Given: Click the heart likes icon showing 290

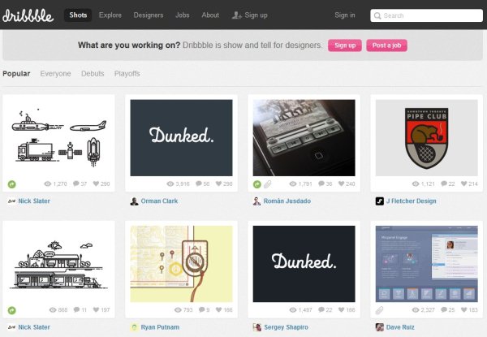Looking at the screenshot, I should (96, 184).
